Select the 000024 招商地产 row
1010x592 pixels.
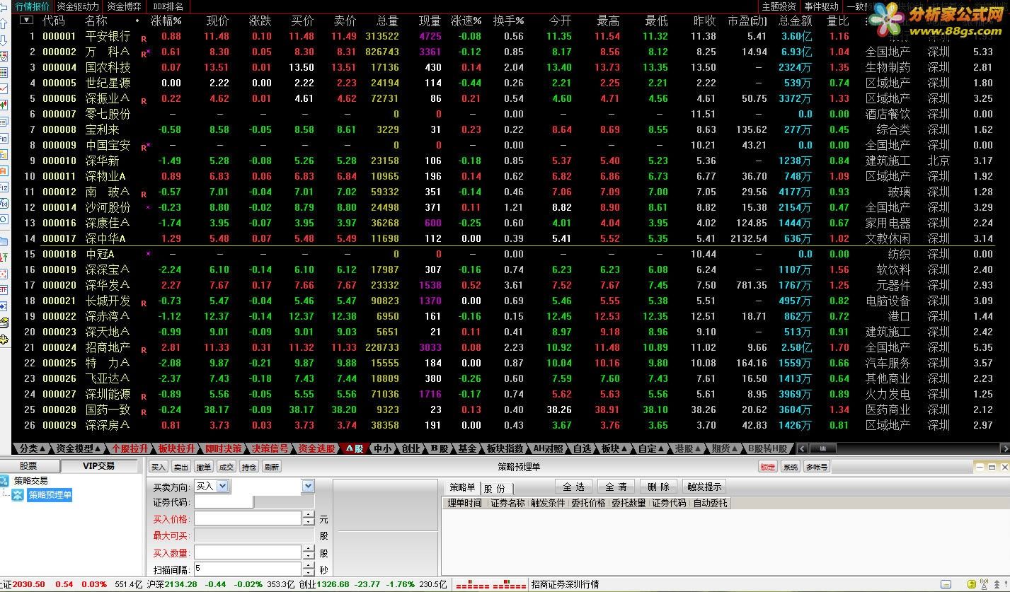(506, 347)
